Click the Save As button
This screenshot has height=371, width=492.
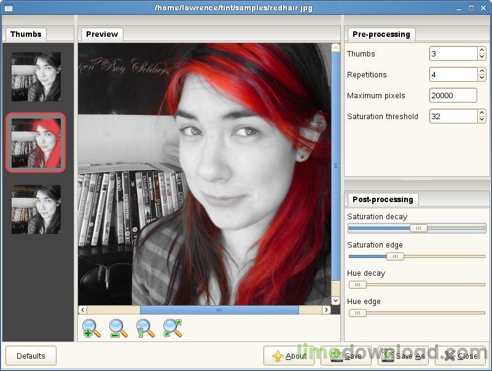[403, 356]
